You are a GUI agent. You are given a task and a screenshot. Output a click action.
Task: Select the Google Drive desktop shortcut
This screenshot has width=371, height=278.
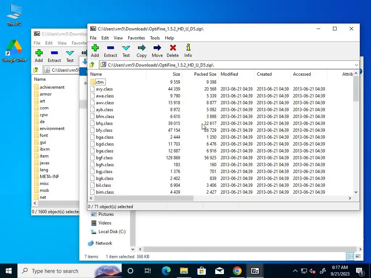pos(14,51)
